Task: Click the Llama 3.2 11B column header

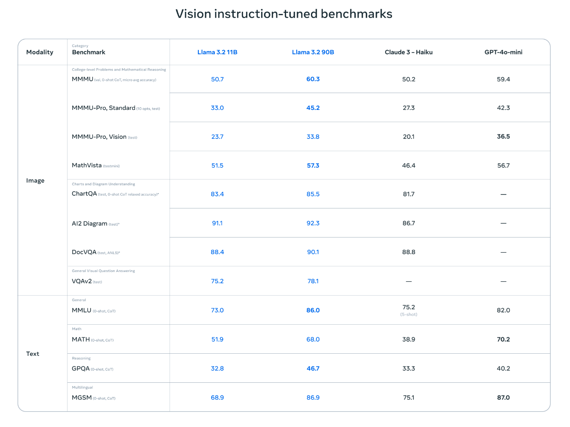Action: pos(217,52)
